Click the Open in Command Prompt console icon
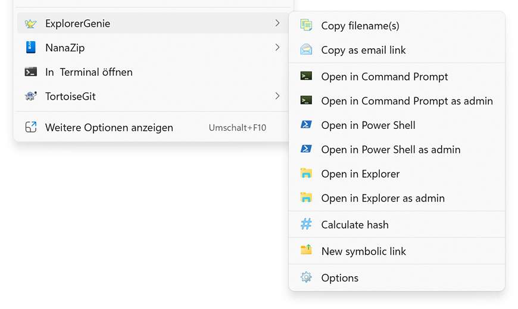This screenshot has width=518, height=309. point(306,76)
